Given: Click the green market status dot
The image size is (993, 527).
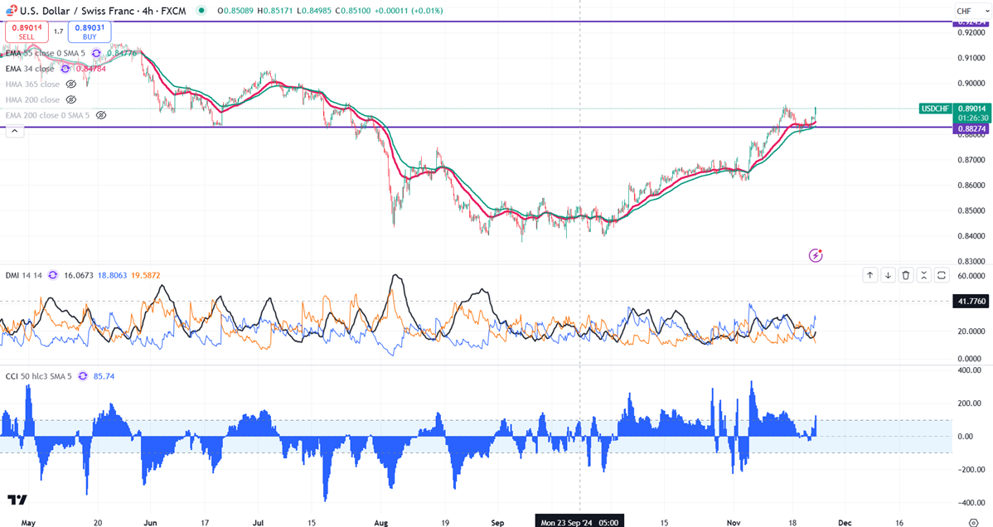Looking at the screenshot, I should (x=201, y=11).
